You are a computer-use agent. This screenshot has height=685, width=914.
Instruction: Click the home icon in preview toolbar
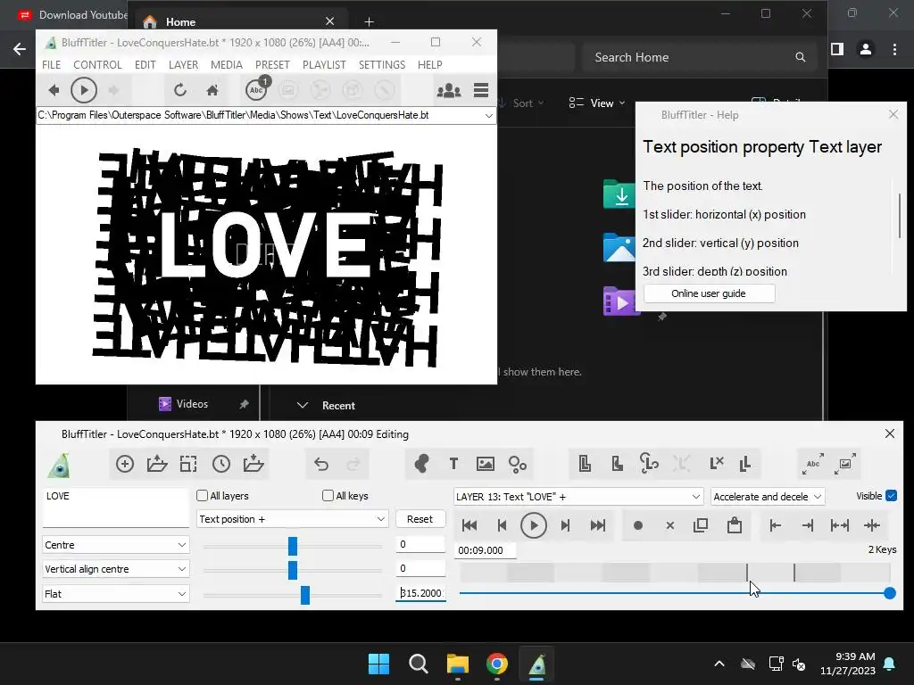[212, 90]
